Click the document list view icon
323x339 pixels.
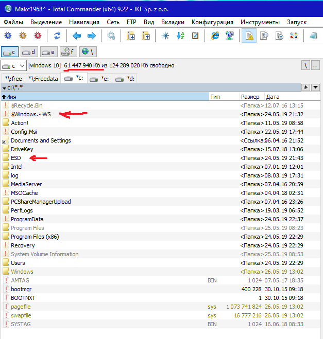(279, 35)
